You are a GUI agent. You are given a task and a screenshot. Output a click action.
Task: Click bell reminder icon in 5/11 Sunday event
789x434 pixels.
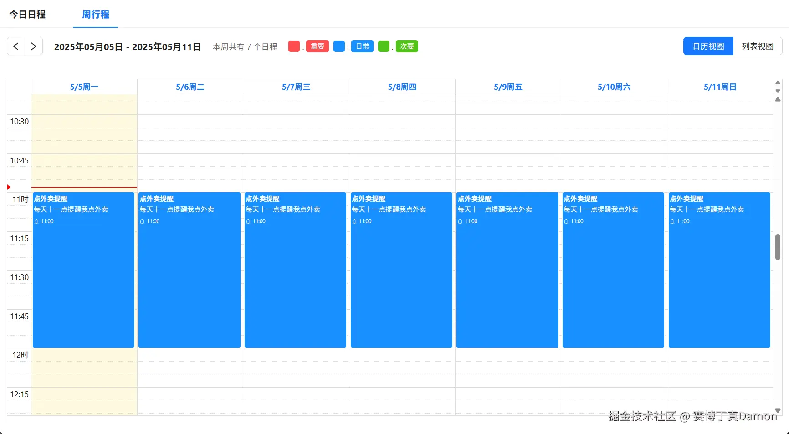pyautogui.click(x=672, y=221)
